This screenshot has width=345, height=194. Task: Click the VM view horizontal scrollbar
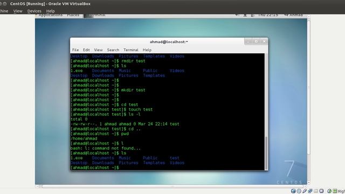click(172, 186)
